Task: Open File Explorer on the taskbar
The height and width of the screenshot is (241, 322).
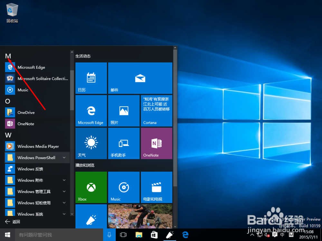Action: (139, 235)
